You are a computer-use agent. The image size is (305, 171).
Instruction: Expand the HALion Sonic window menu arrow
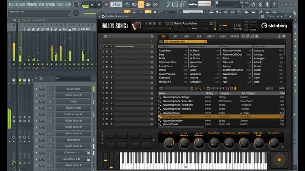pyautogui.click(x=100, y=16)
